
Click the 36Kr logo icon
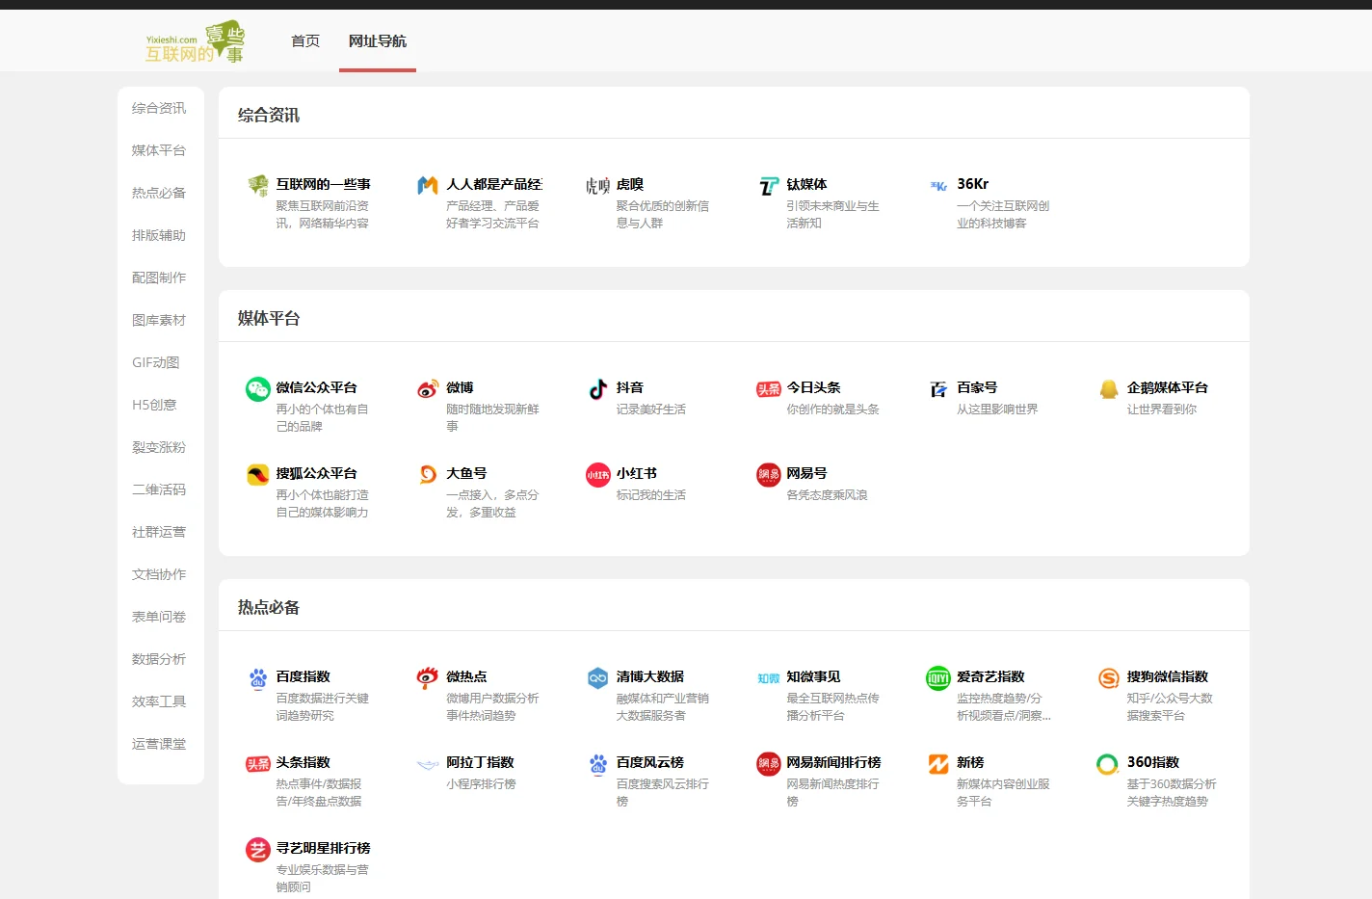(x=938, y=185)
